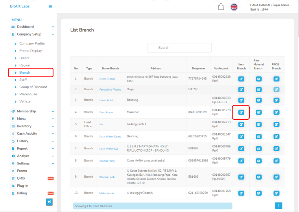The height and width of the screenshot is (212, 299).
Task: Click page 1 pagination button
Action: click(x=279, y=205)
